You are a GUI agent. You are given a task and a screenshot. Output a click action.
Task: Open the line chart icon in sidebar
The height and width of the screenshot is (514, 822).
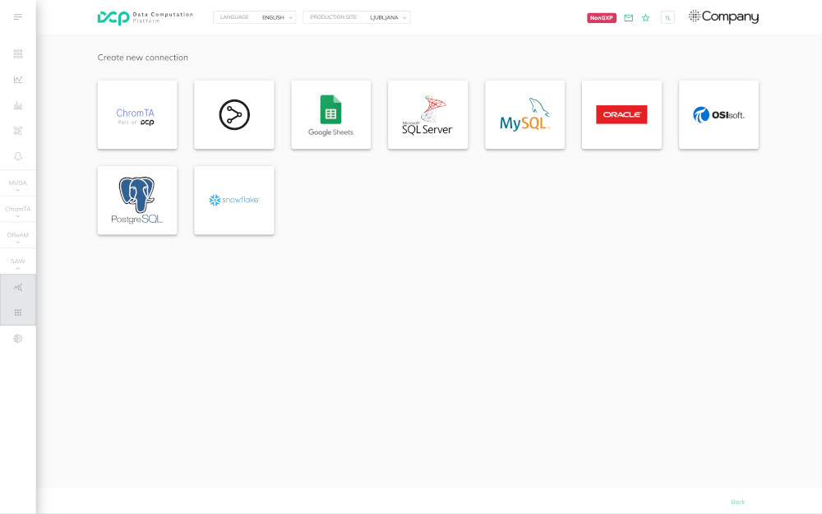[x=18, y=80]
